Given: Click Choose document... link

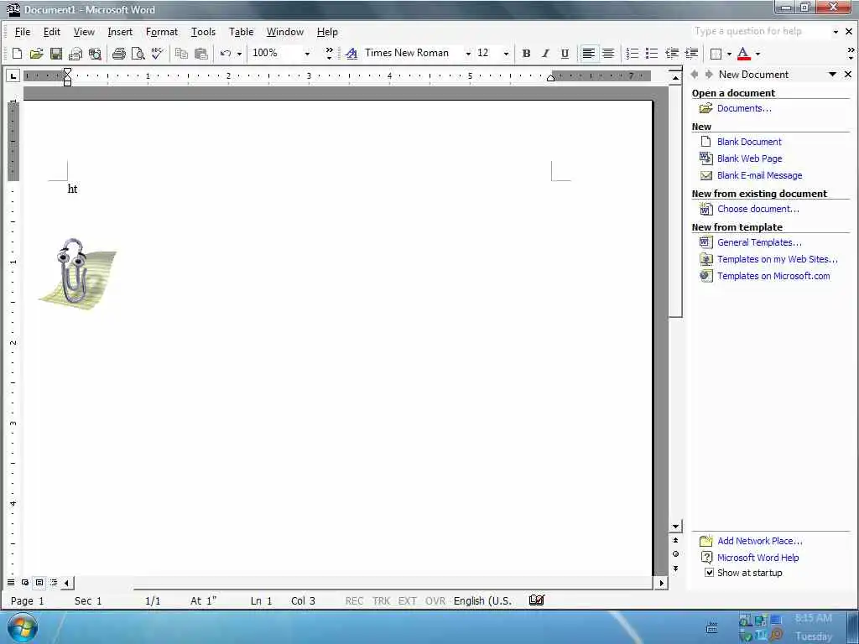Looking at the screenshot, I should [757, 209].
